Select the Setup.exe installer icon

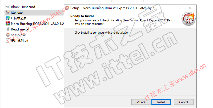[8, 35]
